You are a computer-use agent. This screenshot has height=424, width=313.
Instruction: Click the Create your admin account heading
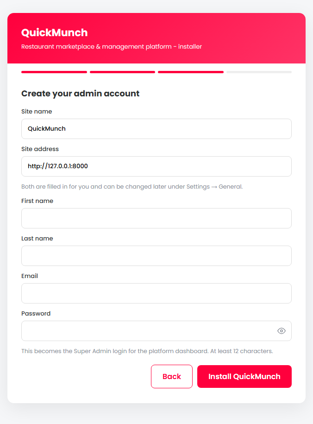pos(80,94)
